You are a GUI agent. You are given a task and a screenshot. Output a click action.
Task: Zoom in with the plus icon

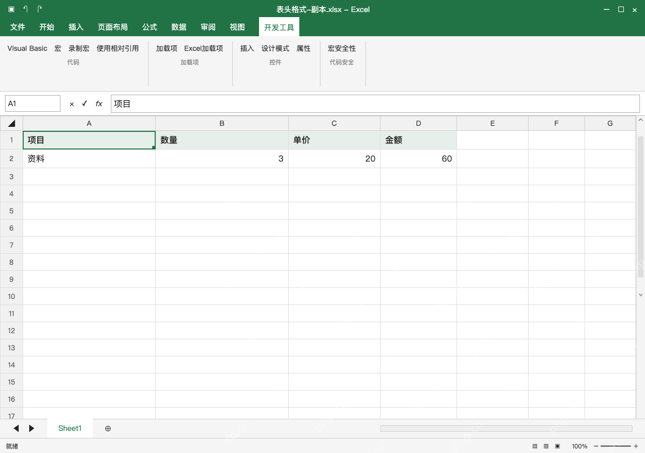pos(636,446)
